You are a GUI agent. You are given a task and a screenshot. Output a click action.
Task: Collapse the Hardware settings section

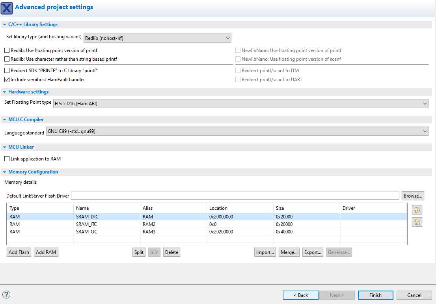[x=4, y=92]
